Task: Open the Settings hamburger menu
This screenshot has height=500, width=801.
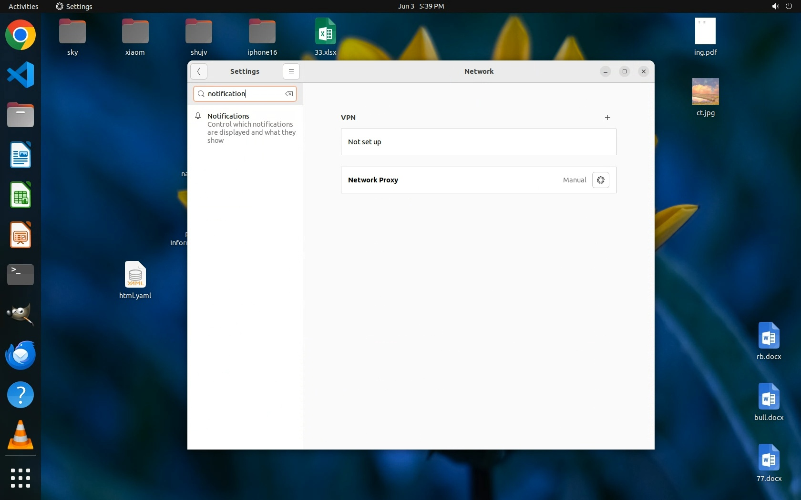Action: (291, 71)
